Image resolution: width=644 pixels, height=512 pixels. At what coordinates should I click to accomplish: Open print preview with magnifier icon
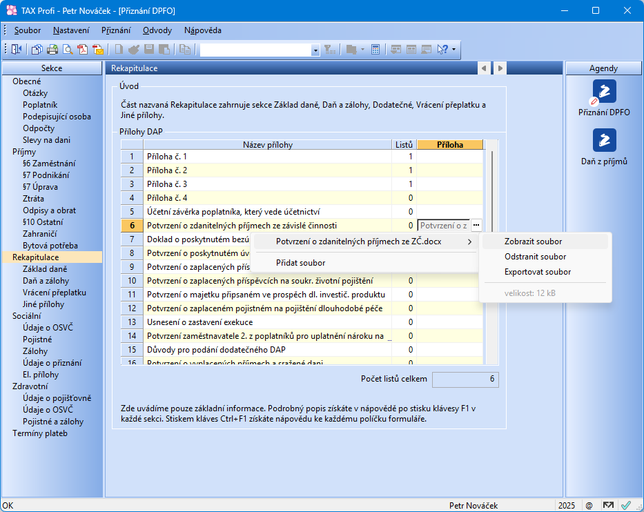click(68, 49)
